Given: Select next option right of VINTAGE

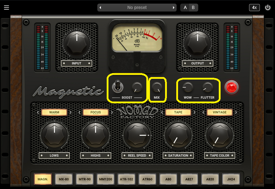Looking at the screenshot, I should tap(236, 112).
